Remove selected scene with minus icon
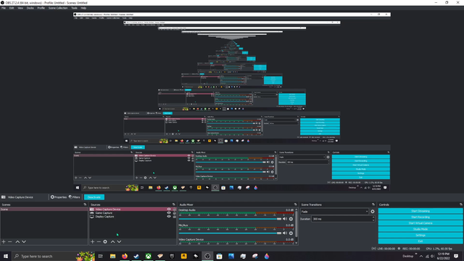Image resolution: width=464 pixels, height=261 pixels. 10,241
